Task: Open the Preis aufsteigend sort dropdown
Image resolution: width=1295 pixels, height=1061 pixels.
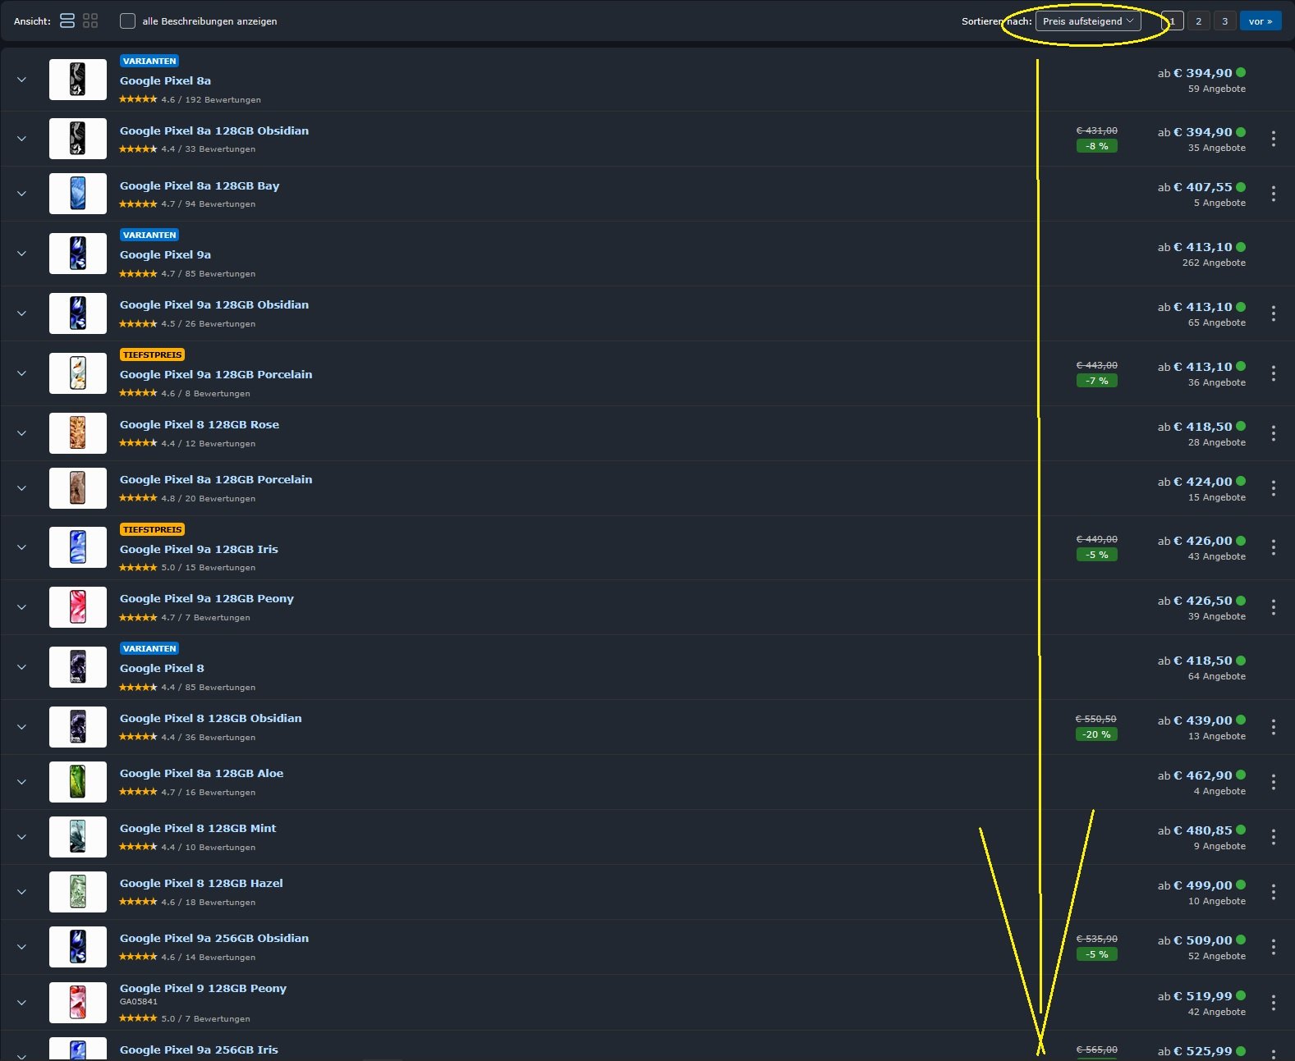Action: tap(1088, 21)
